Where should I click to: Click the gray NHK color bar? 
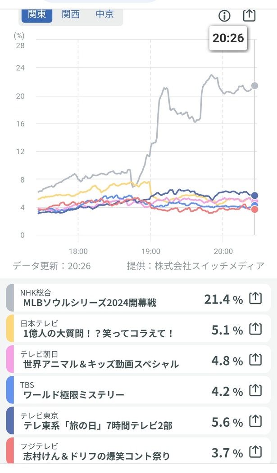10,298
